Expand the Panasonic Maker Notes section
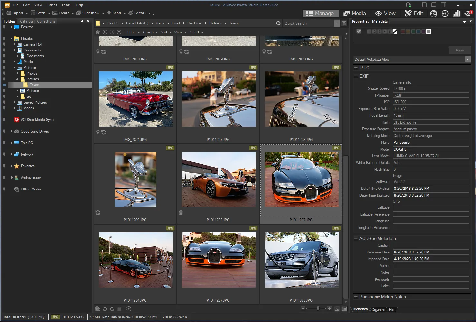 click(x=356, y=297)
